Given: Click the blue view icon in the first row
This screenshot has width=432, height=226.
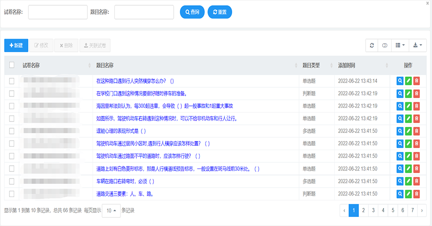Looking at the screenshot, I should [400, 81].
